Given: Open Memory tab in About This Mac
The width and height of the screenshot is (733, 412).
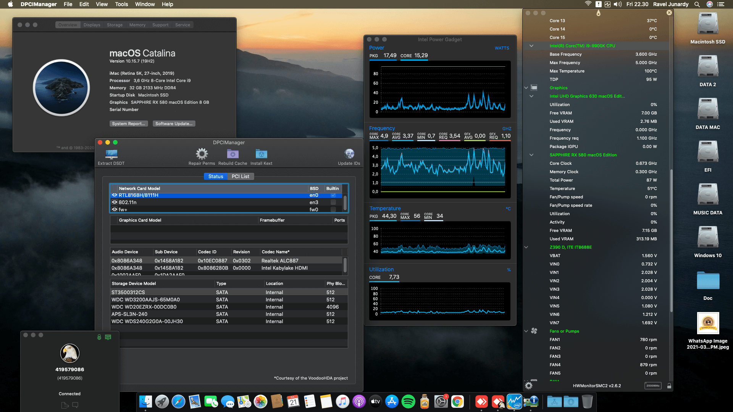Looking at the screenshot, I should 137,25.
